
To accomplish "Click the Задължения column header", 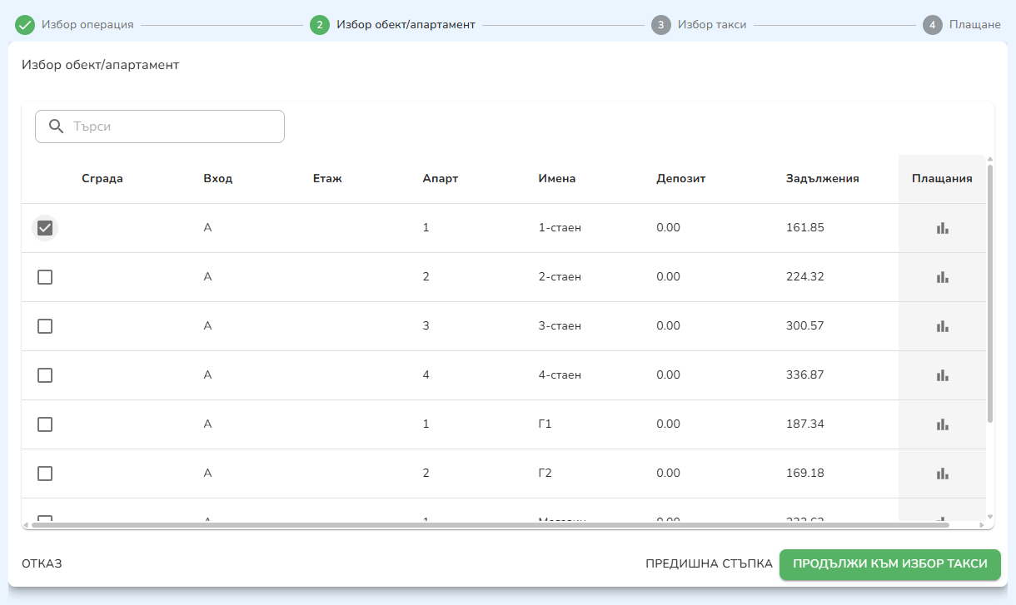I will (x=822, y=179).
